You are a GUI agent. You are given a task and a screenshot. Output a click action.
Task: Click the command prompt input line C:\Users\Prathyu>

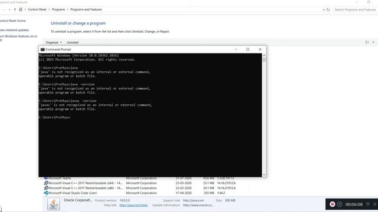pos(54,117)
